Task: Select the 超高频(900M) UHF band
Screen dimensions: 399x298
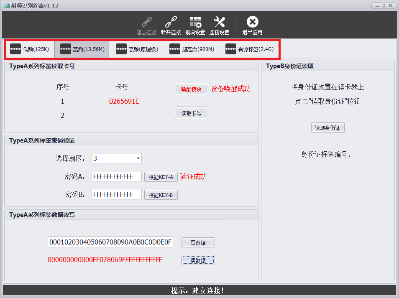Action: click(x=191, y=49)
